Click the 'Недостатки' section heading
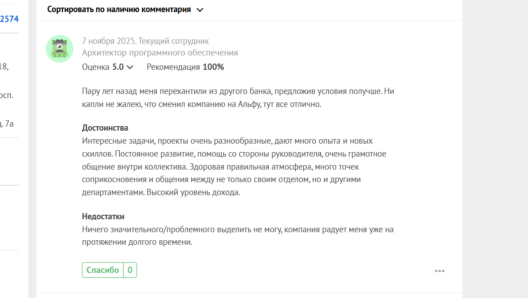The image size is (528, 298). tap(103, 216)
